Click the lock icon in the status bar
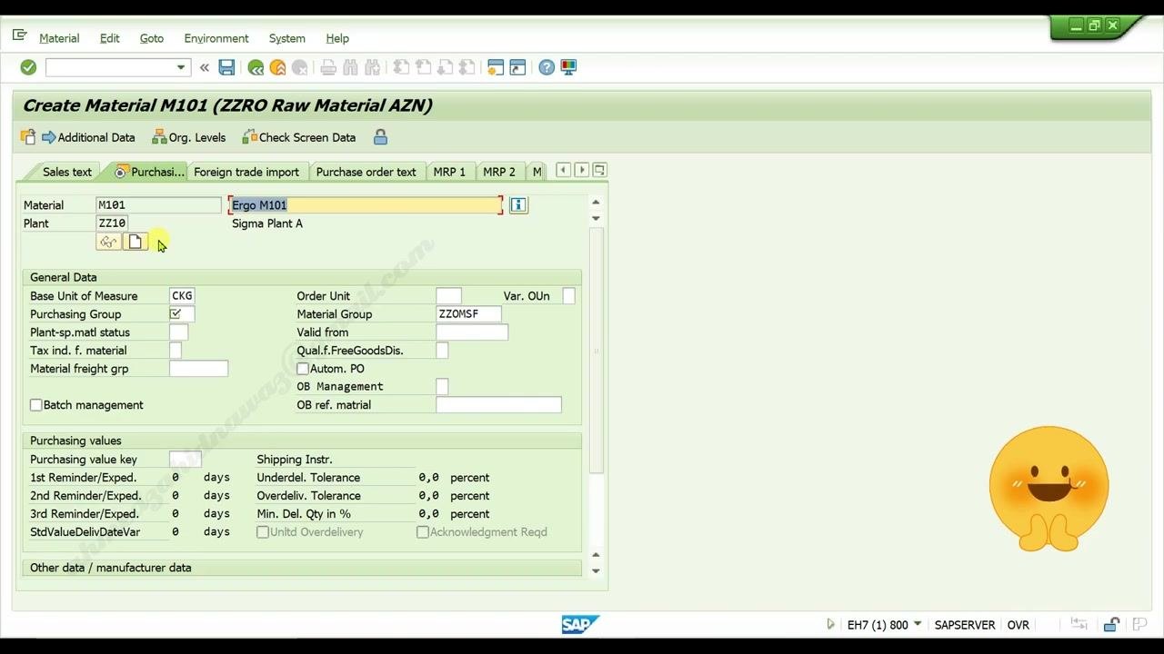Image resolution: width=1164 pixels, height=654 pixels. 1111,625
